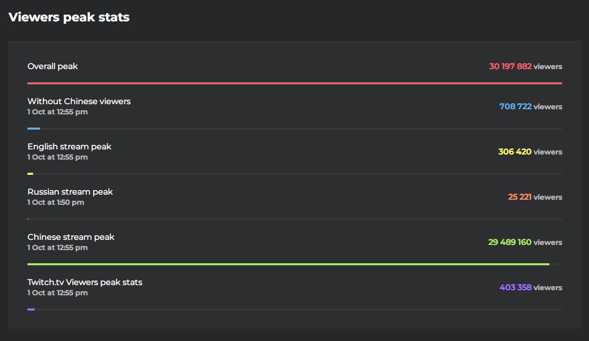
Task: Click the purple Twitch.tv progress bar
Action: coord(31,309)
